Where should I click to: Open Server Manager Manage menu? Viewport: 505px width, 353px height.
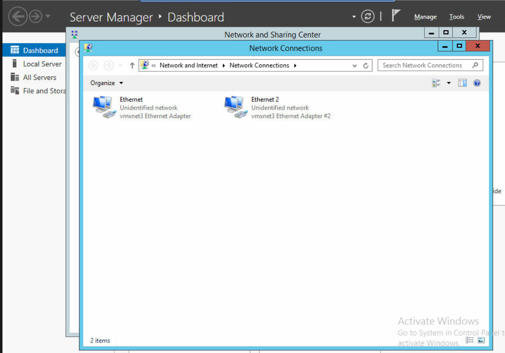[x=425, y=17]
